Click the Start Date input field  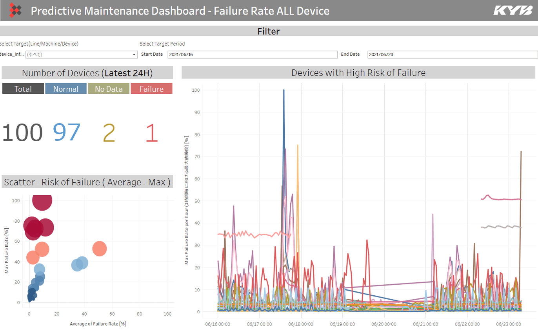tap(252, 55)
